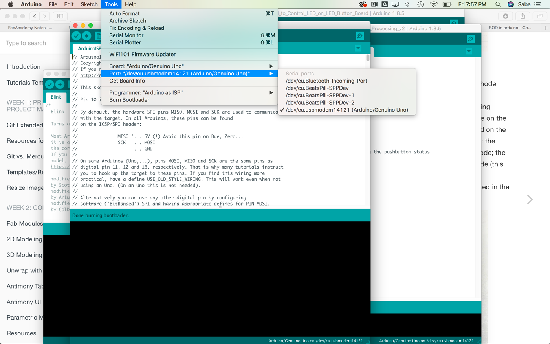550x344 pixels.
Task: Open Safari share button
Action: click(x=523, y=16)
